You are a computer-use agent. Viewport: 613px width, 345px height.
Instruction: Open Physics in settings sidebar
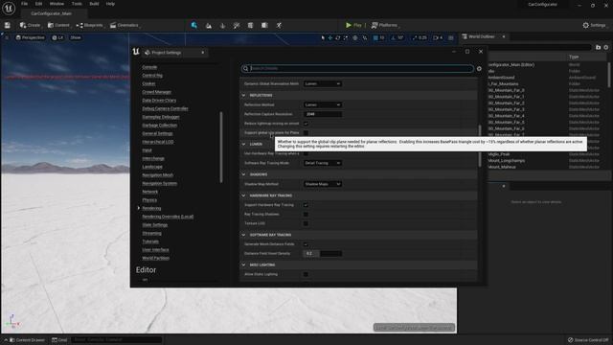pyautogui.click(x=149, y=200)
